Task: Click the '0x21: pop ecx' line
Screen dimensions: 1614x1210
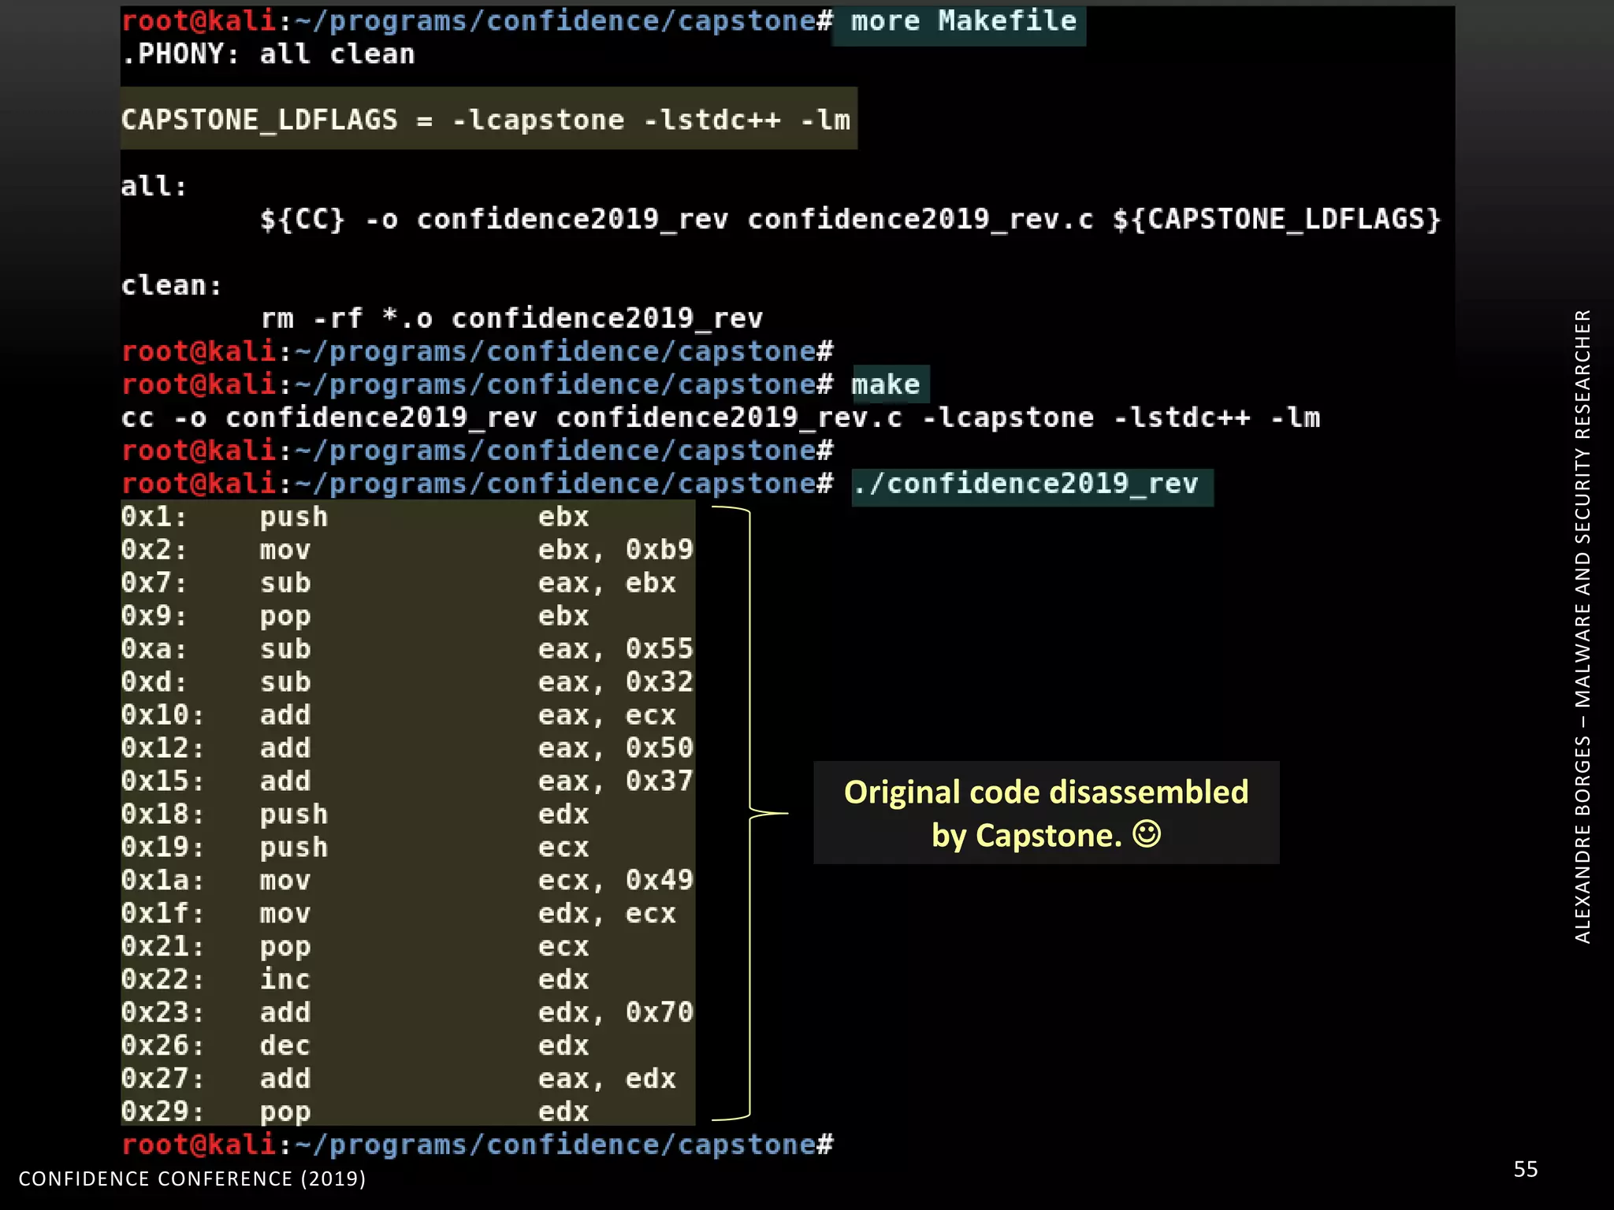Action: [355, 947]
